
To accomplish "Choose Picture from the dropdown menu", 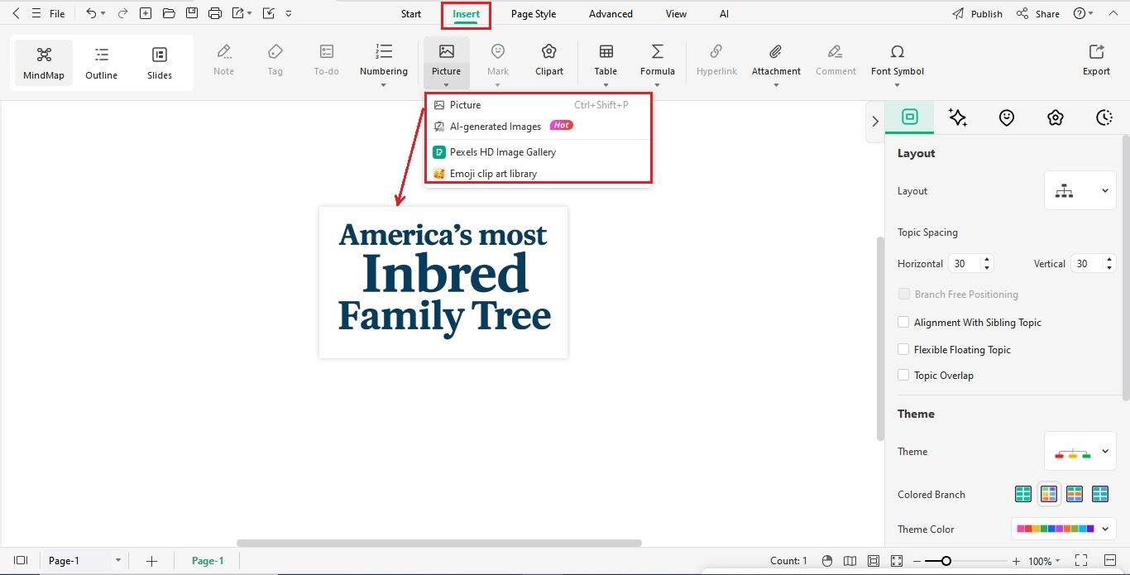I will click(538, 105).
